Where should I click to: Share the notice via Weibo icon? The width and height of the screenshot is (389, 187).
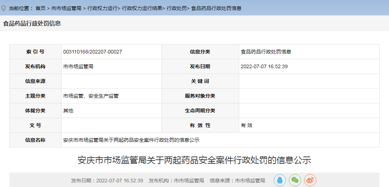point(310,180)
